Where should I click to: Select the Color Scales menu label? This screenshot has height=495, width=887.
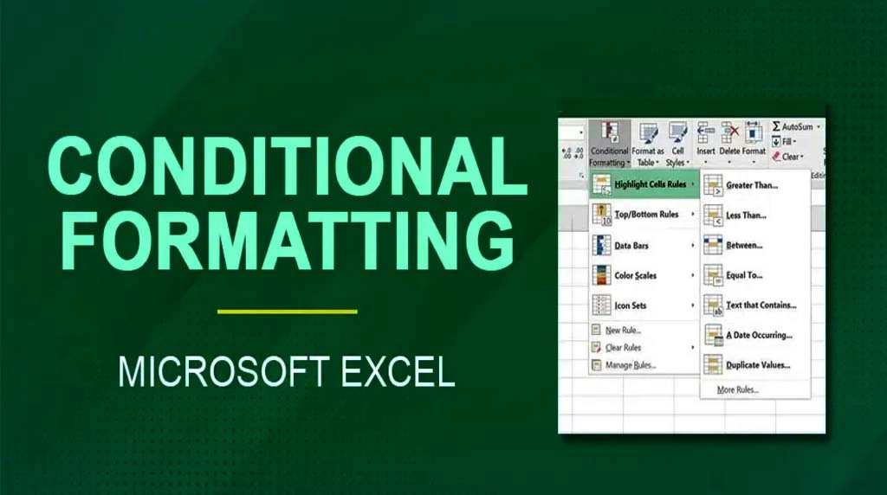(635, 276)
